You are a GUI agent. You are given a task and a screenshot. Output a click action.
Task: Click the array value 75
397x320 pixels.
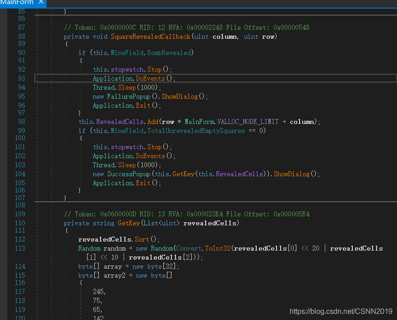pyautogui.click(x=97, y=301)
